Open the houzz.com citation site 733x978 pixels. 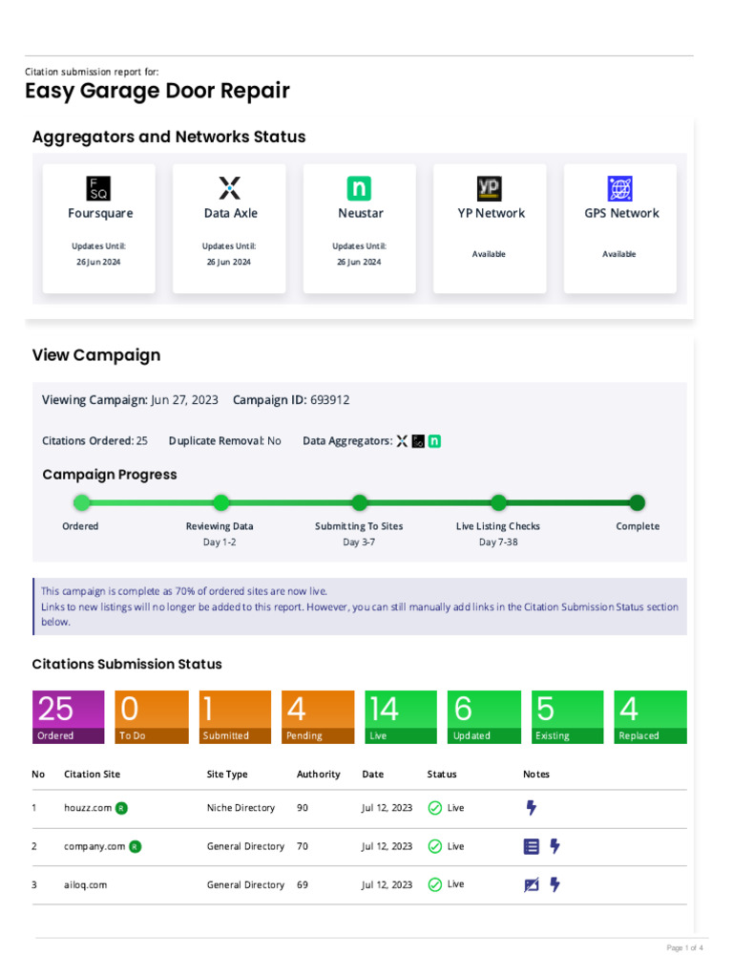click(88, 808)
